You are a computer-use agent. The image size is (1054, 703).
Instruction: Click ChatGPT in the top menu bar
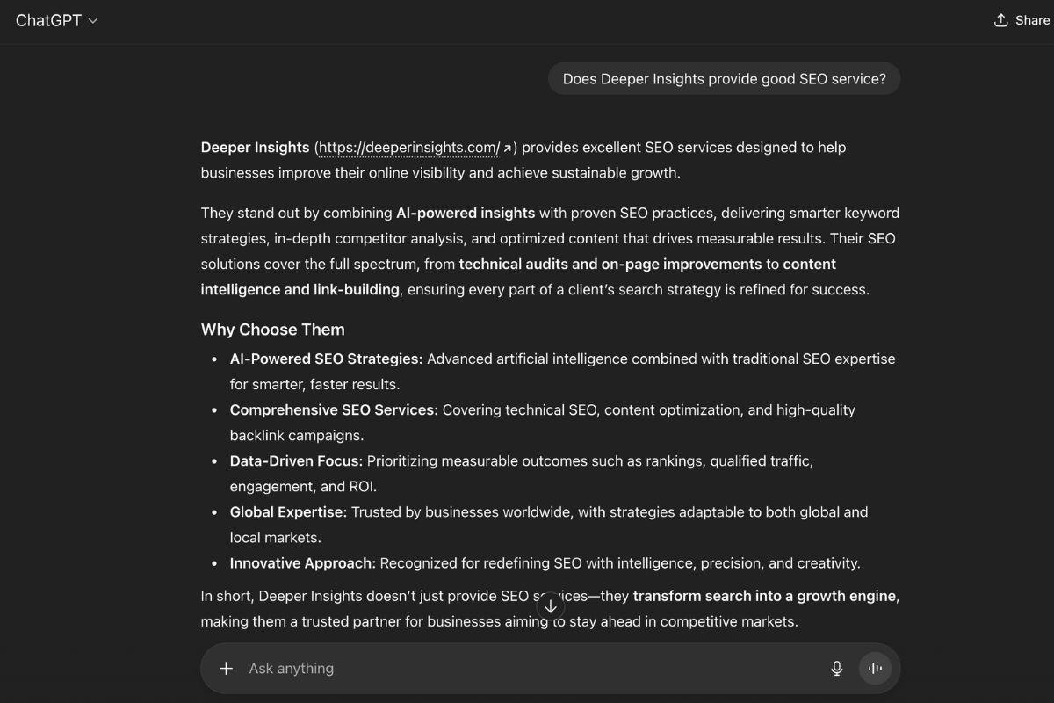pyautogui.click(x=50, y=19)
